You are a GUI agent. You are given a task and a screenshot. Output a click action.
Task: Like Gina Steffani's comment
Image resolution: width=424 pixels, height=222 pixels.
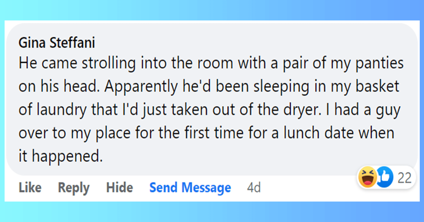(30, 188)
